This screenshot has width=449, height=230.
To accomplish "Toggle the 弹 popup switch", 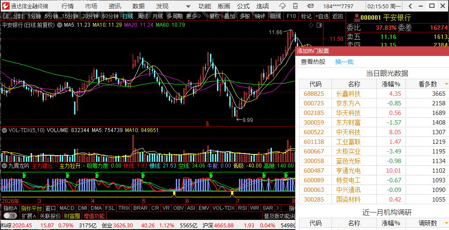I will pos(11,216).
